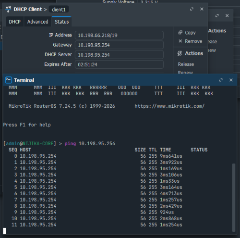Image resolution: width=240 pixels, height=238 pixels.
Task: Click the Actions lightning icon
Action: 180,53
